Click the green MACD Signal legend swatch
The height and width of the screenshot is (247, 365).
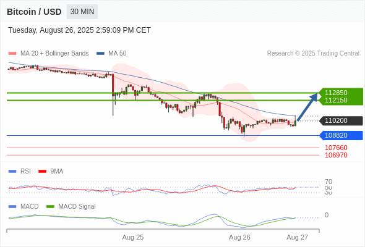[50, 207]
